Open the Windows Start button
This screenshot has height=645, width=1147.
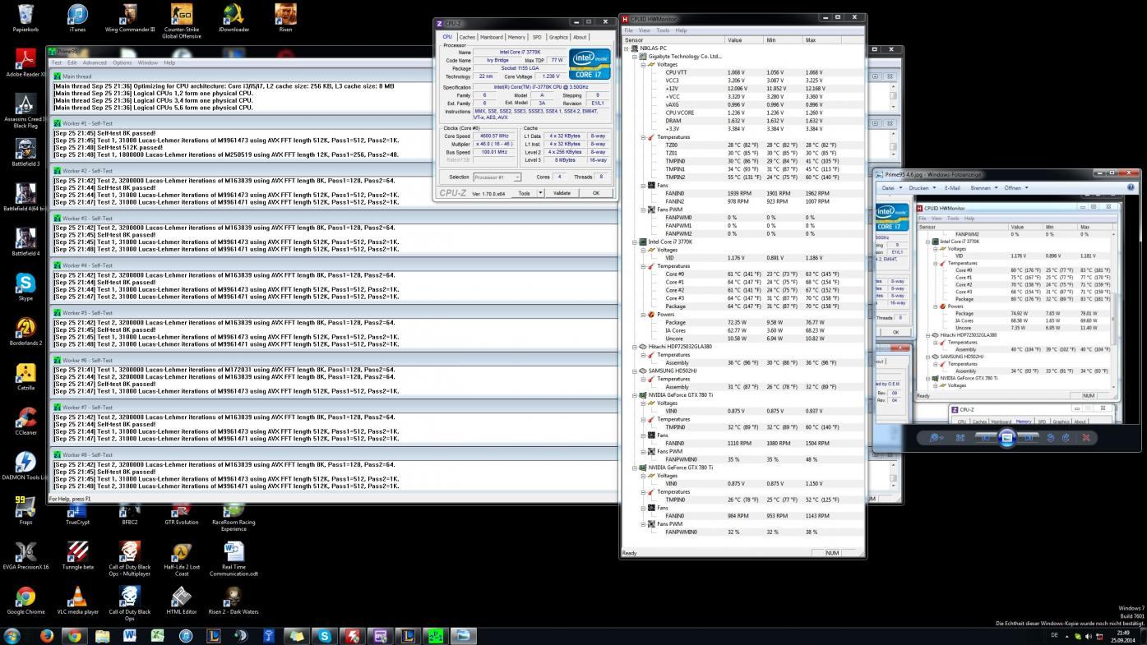12,635
